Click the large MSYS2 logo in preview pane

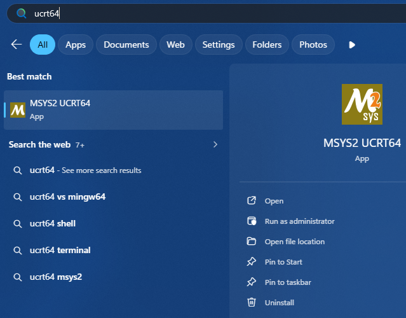pyautogui.click(x=362, y=104)
